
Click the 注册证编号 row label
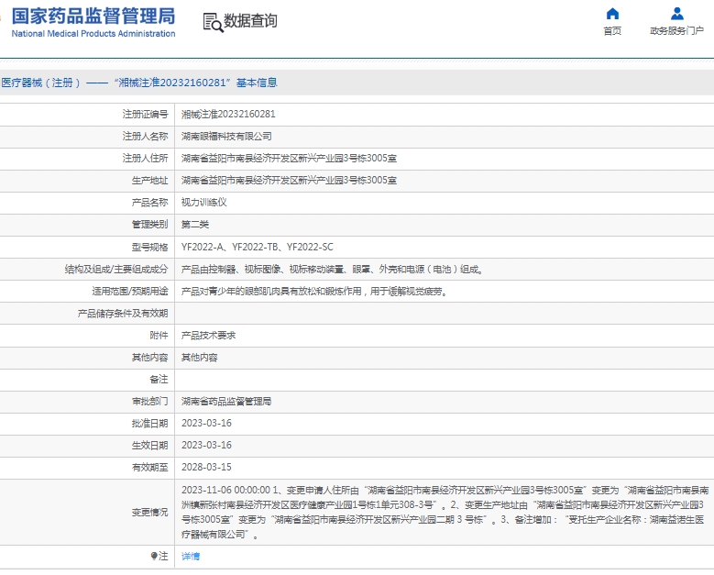145,114
